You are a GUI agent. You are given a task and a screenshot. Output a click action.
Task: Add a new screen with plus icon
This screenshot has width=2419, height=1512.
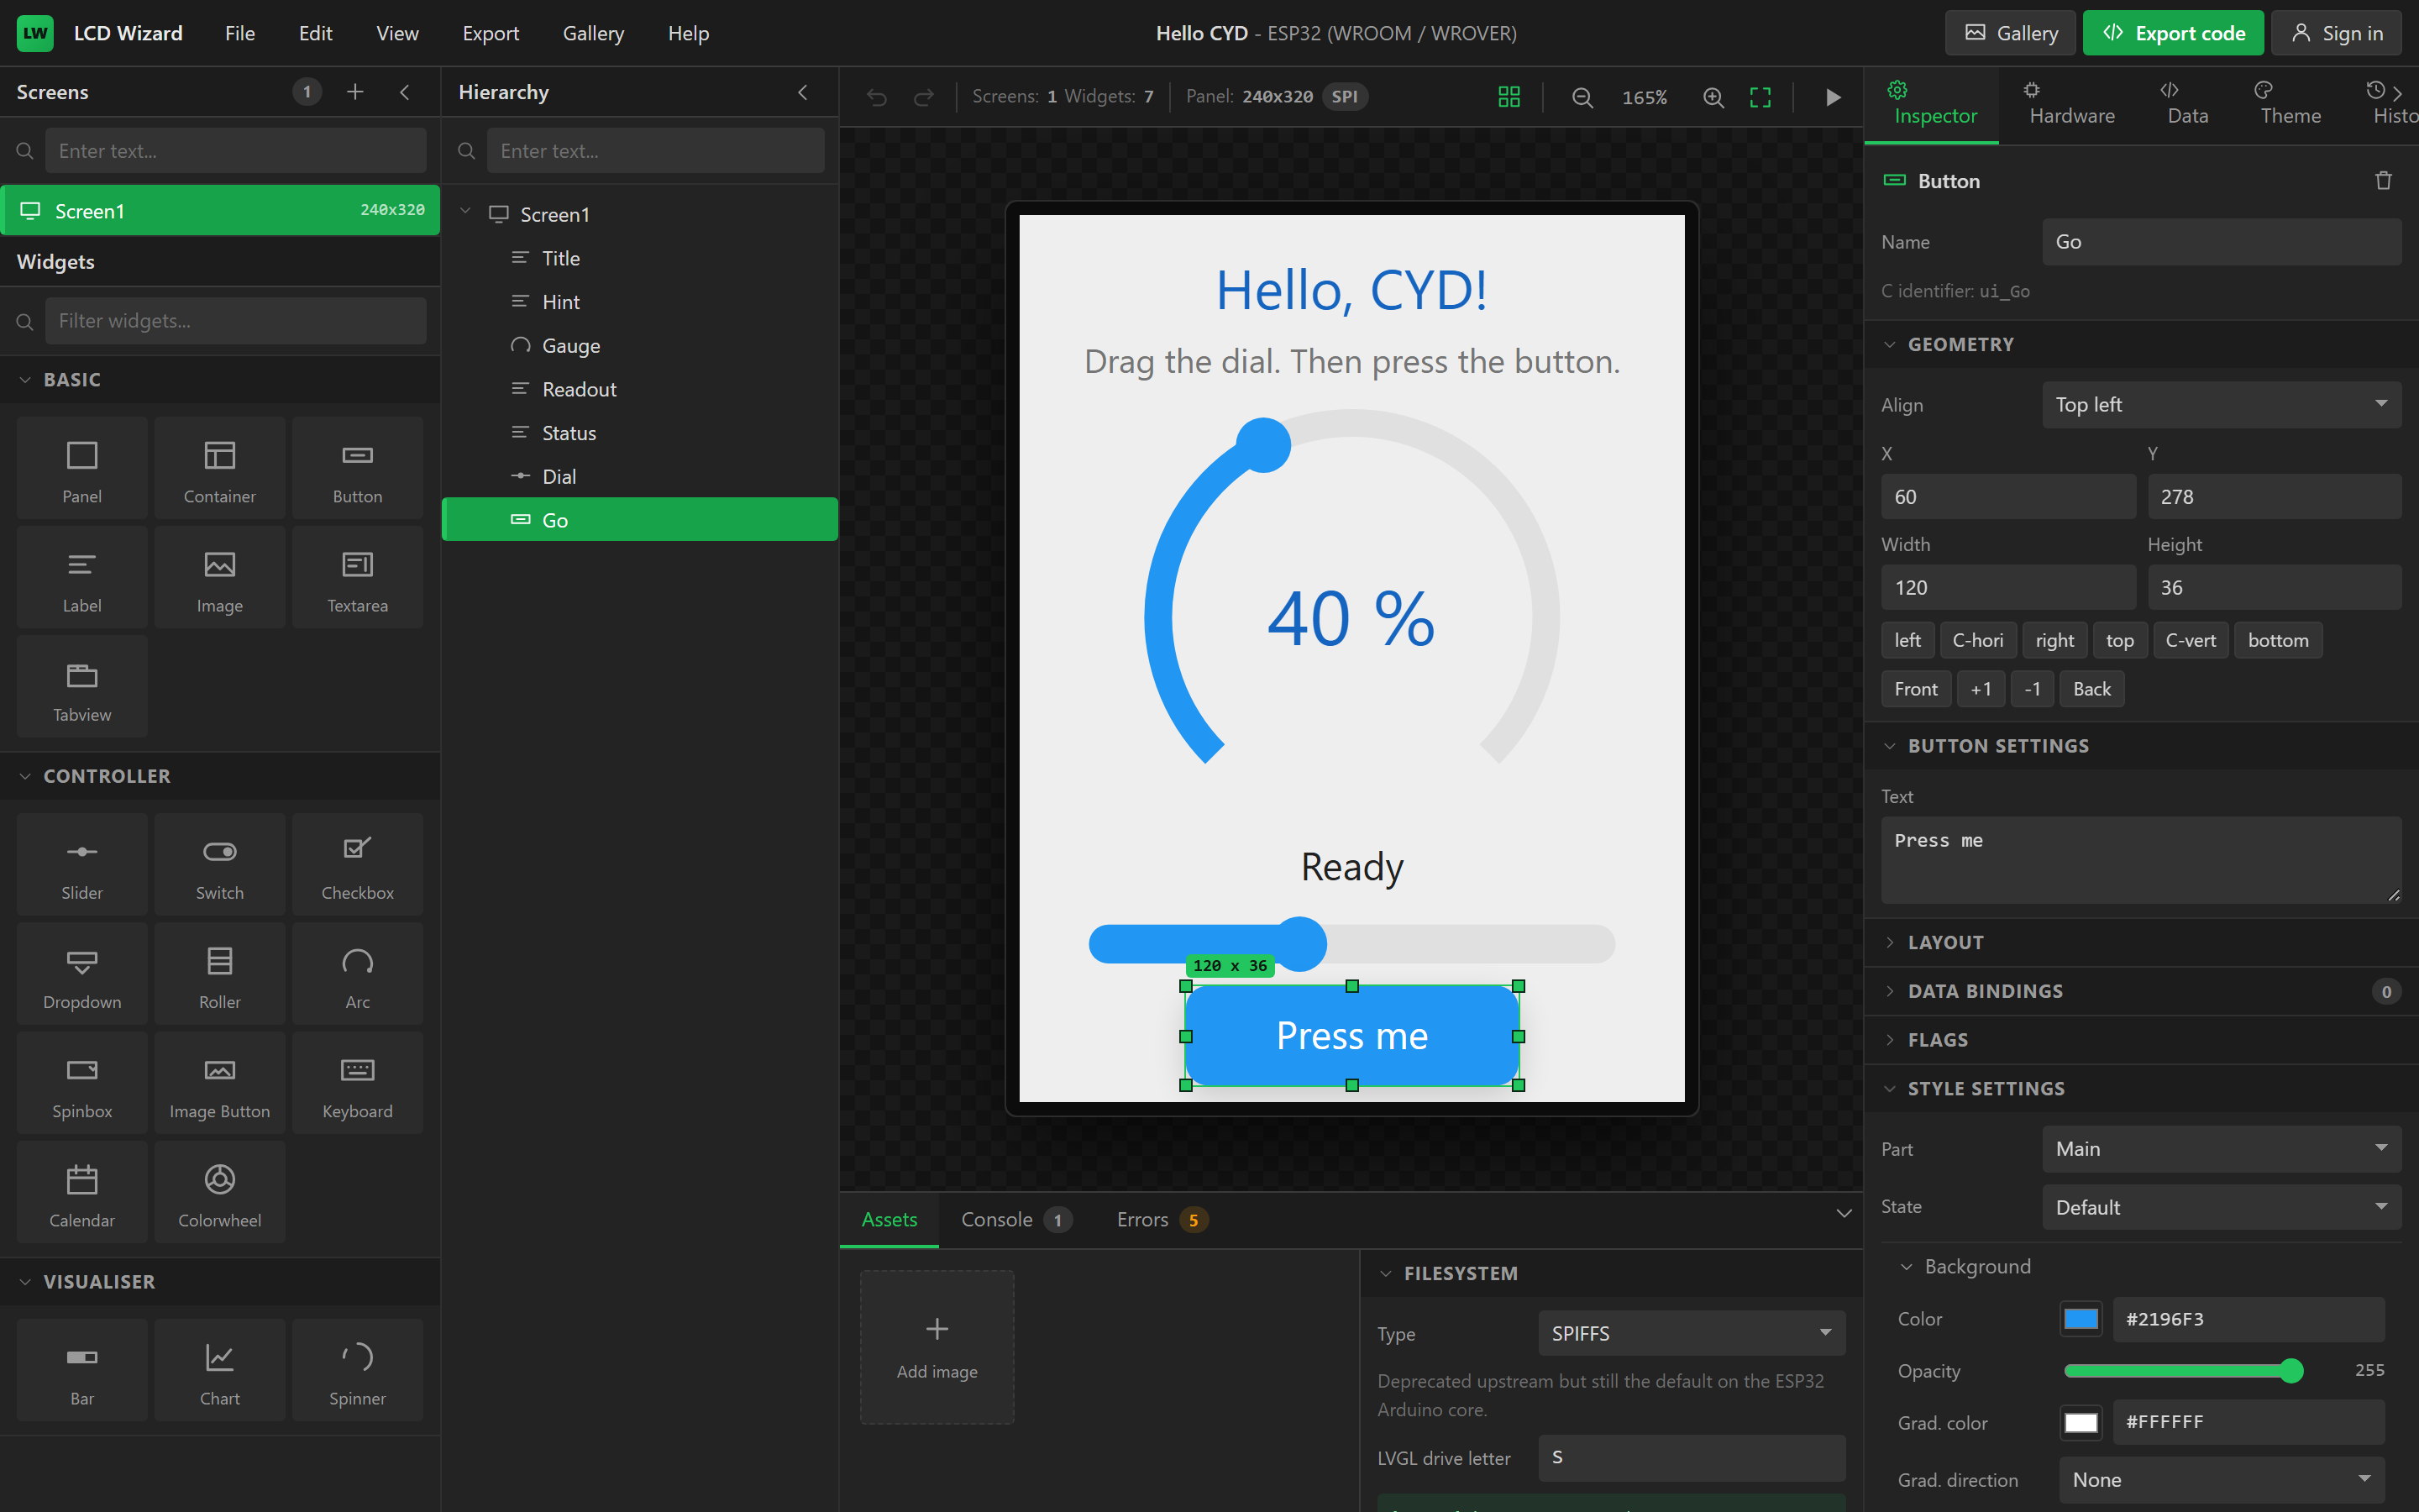coord(354,92)
